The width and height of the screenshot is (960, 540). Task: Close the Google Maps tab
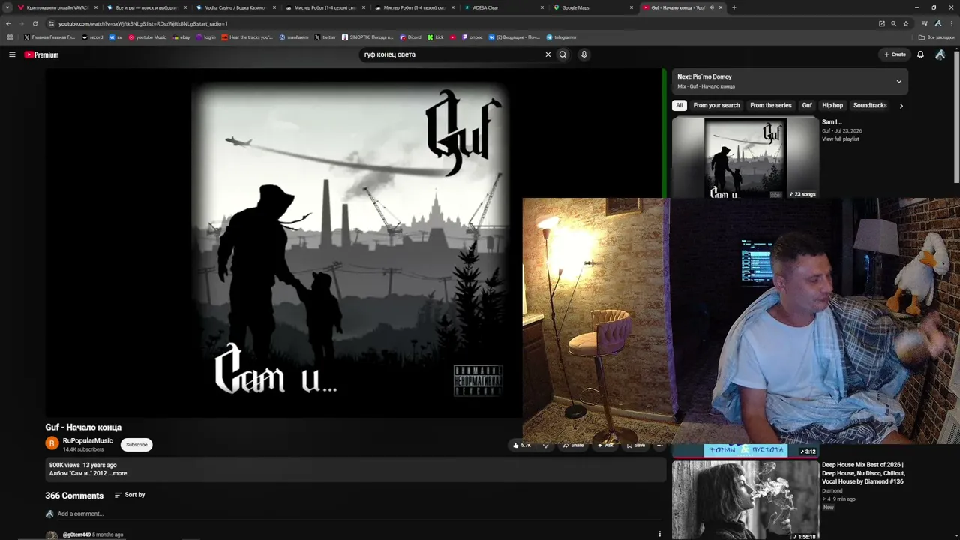tap(630, 7)
